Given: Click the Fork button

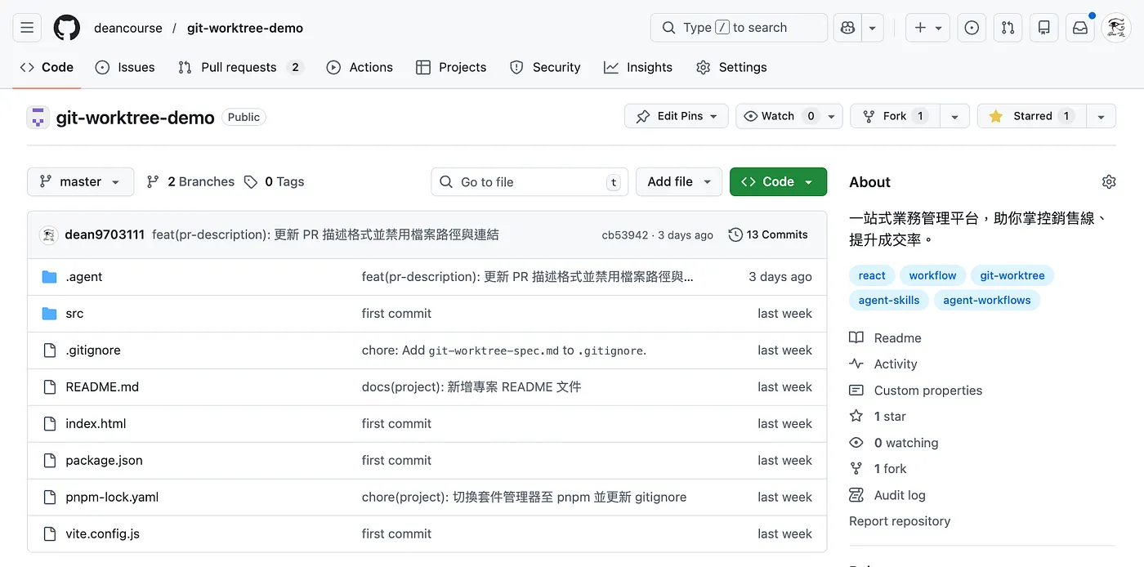Looking at the screenshot, I should [895, 116].
